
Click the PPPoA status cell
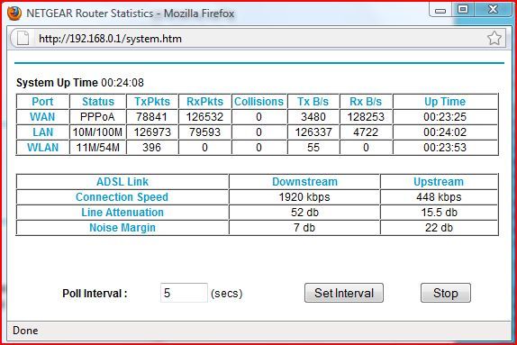tap(97, 117)
